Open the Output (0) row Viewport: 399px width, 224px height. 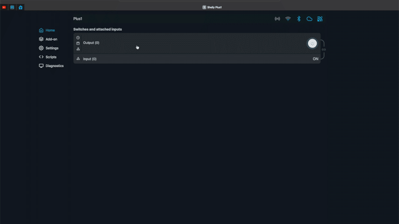[197, 43]
